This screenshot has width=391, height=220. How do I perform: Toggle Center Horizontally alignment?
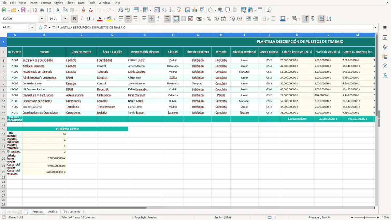128,19
